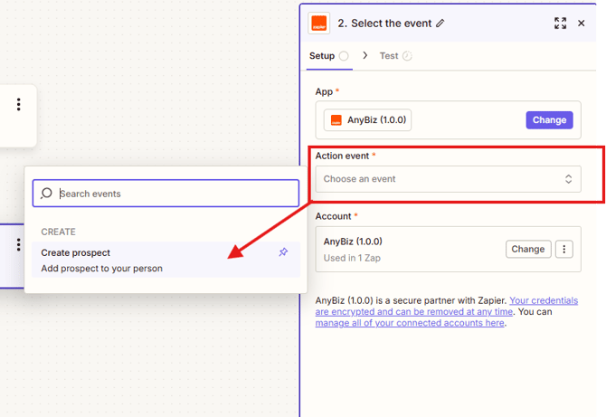Open account three-dot options menu
606x417 pixels.
click(563, 250)
